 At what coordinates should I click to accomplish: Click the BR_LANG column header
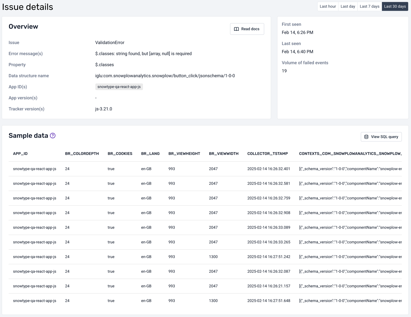point(150,154)
